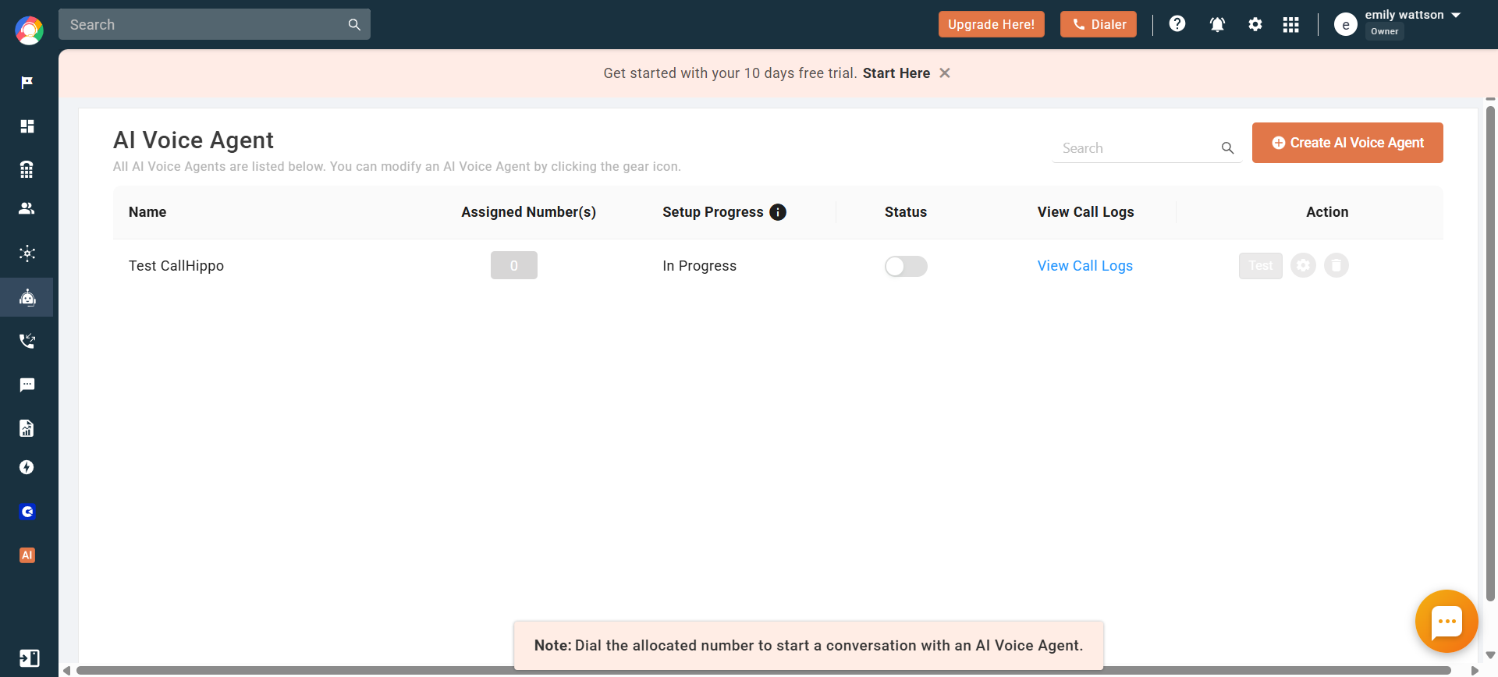1498x677 pixels.
Task: Click Create AI Voice Agent button
Action: click(1347, 143)
